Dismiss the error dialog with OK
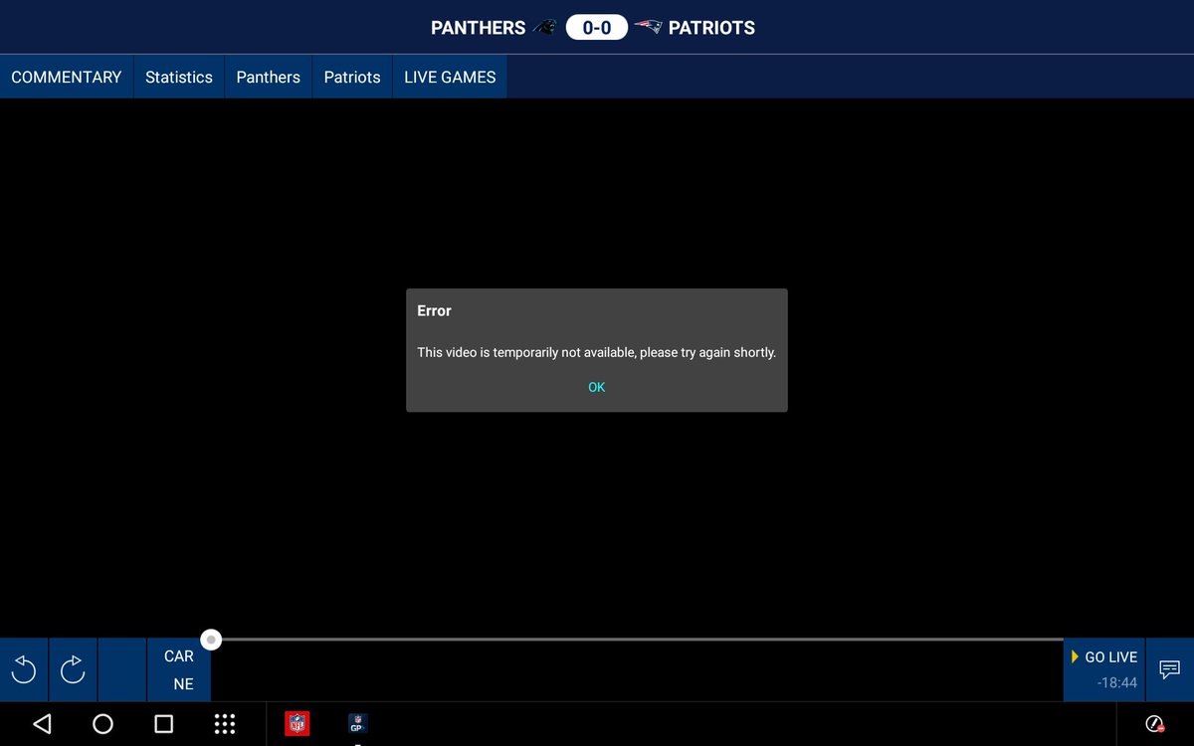The height and width of the screenshot is (746, 1194). point(596,387)
